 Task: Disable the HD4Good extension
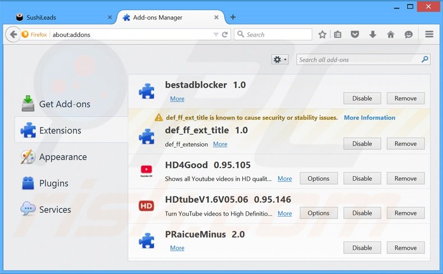[362, 179]
